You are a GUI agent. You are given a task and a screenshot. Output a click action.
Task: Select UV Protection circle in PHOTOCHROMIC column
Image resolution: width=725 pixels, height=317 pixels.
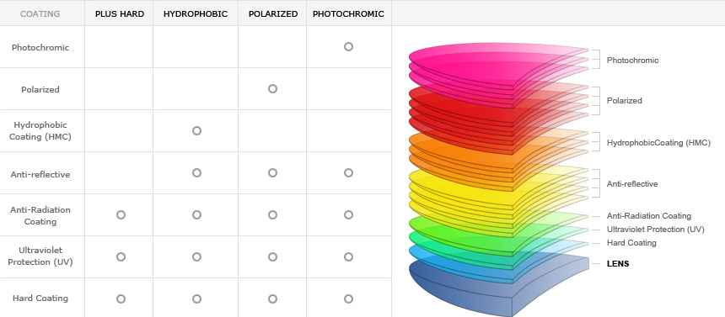coord(348,256)
